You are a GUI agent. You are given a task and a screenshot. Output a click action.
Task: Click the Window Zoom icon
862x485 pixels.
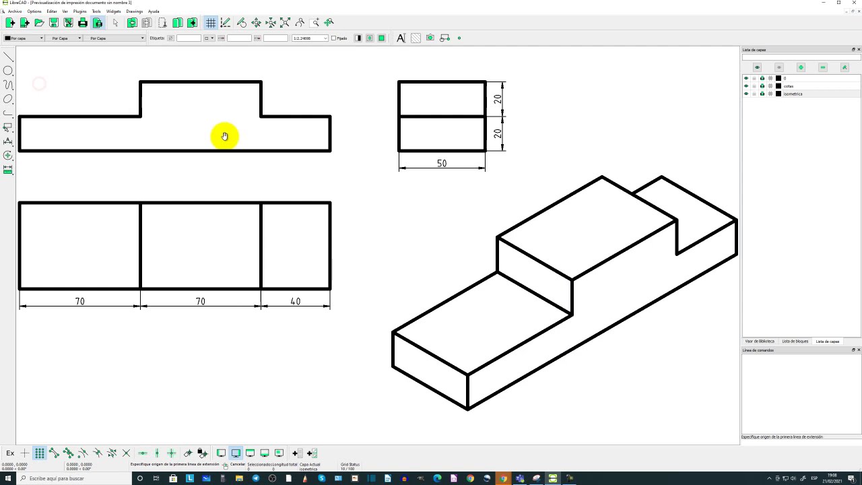coord(315,23)
